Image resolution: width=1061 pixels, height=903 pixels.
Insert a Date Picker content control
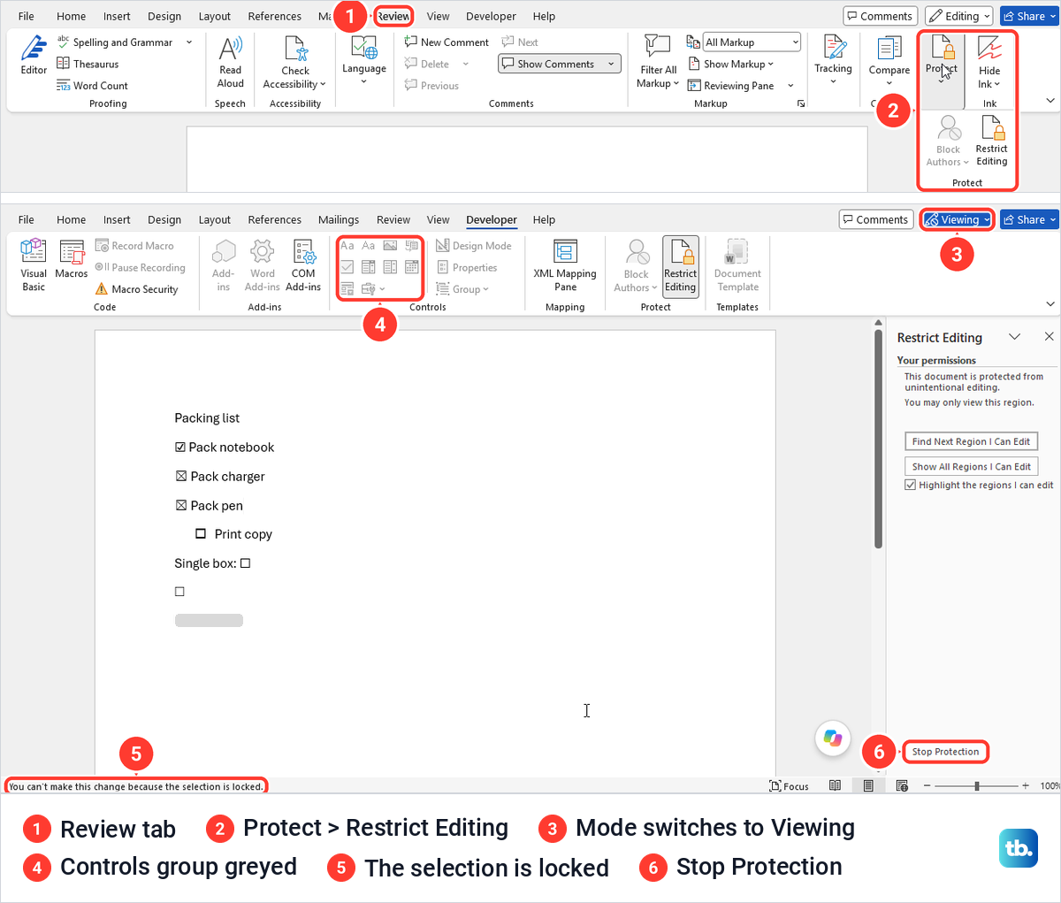(x=411, y=267)
